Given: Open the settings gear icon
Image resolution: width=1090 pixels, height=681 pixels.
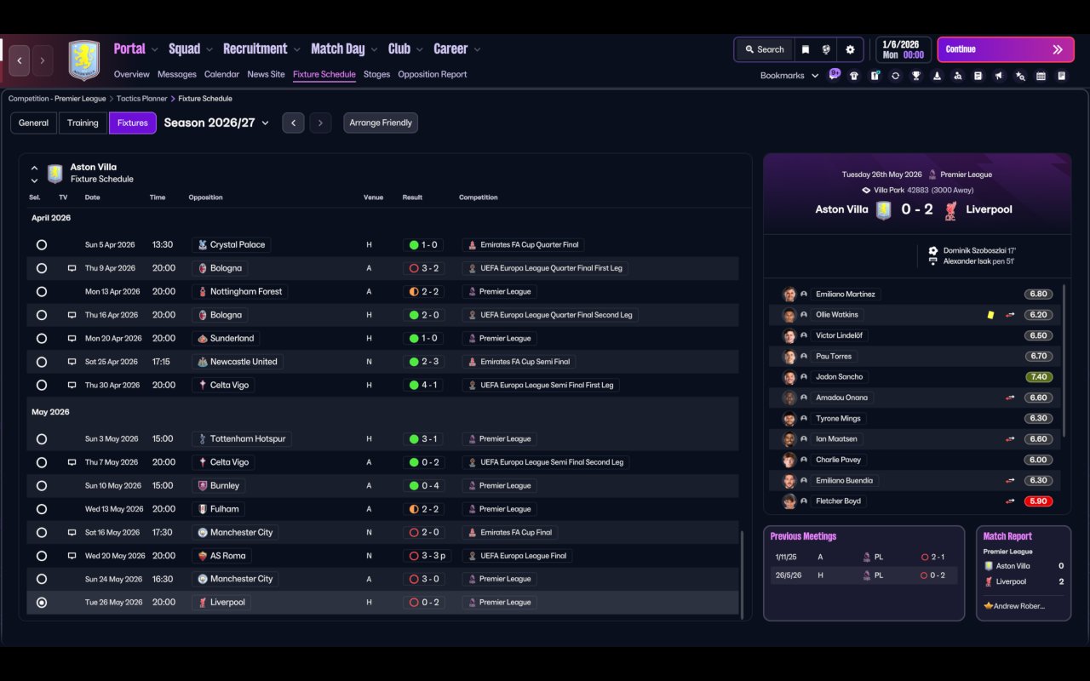Looking at the screenshot, I should [x=850, y=49].
